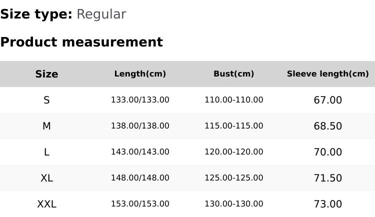
Task: Click the Product measurement heading
Action: pyautogui.click(x=81, y=42)
